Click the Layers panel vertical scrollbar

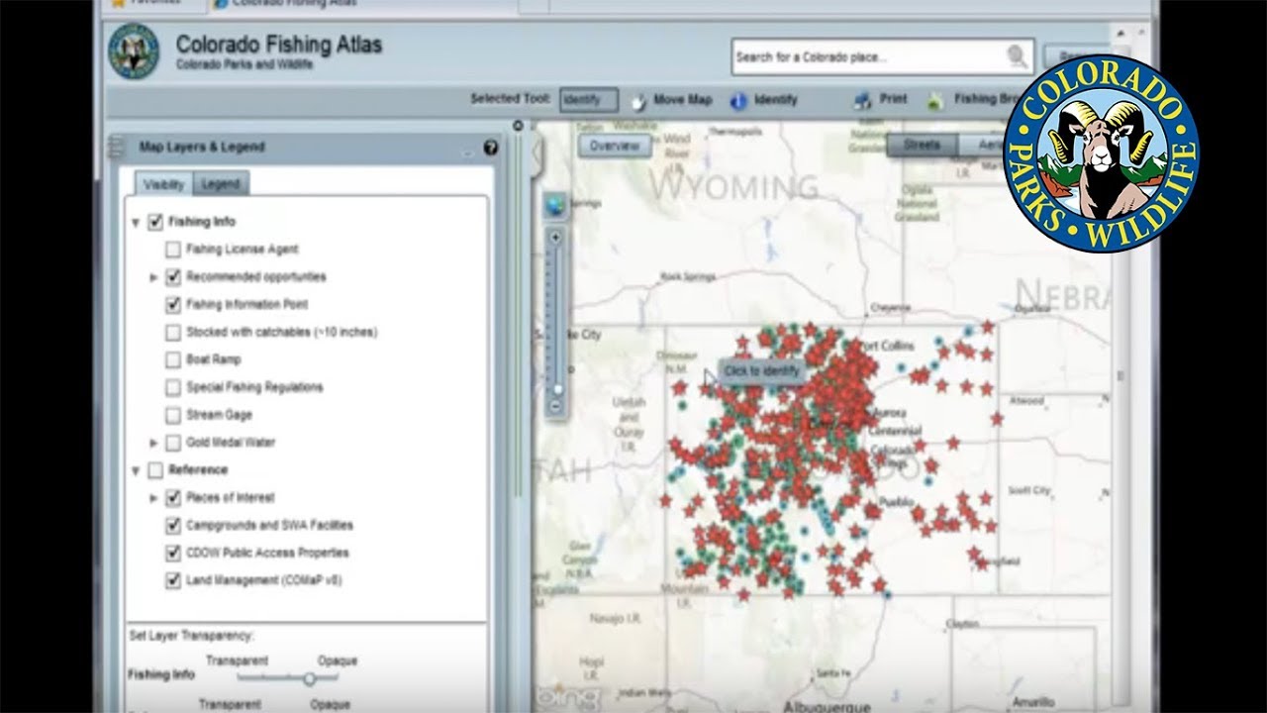point(518,317)
